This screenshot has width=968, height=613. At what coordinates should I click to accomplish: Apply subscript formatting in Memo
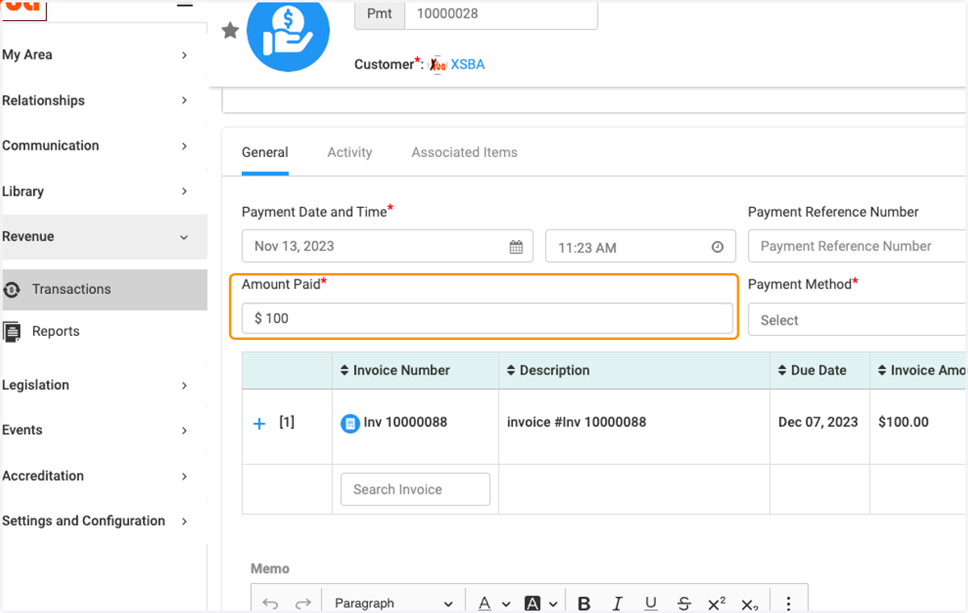pos(749,603)
